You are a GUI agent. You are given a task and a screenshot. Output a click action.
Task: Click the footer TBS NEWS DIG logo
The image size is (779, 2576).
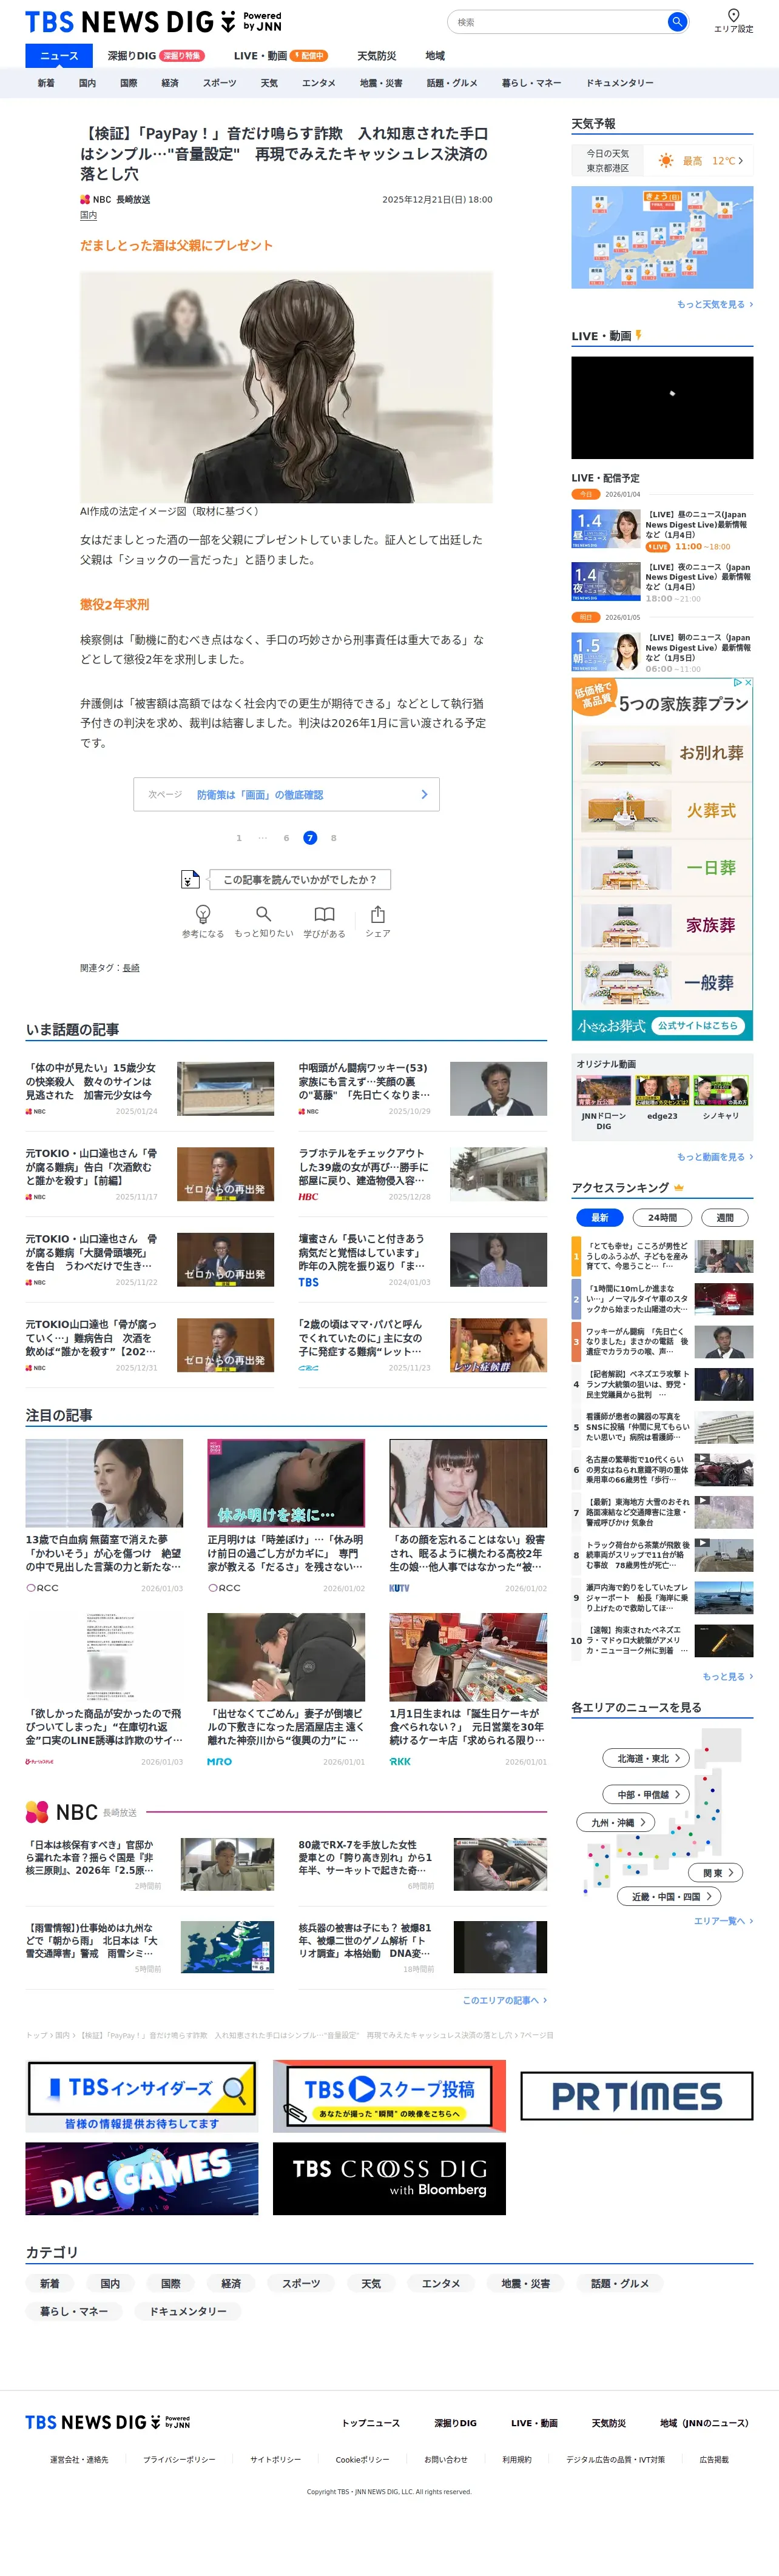tap(107, 2421)
